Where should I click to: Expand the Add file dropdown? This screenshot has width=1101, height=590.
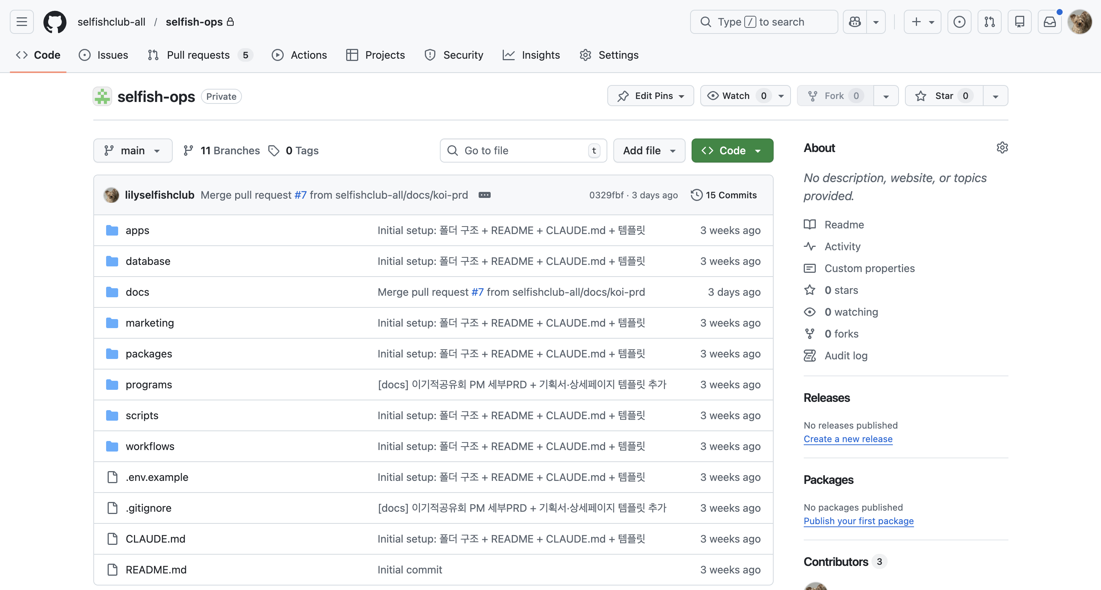(x=649, y=151)
